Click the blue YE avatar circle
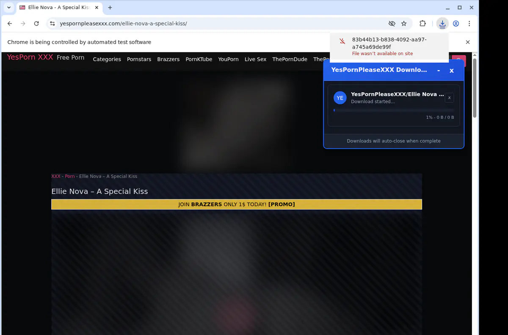 [x=340, y=98]
